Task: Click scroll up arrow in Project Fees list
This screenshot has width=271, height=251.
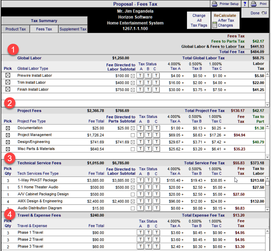Action: click(267, 127)
